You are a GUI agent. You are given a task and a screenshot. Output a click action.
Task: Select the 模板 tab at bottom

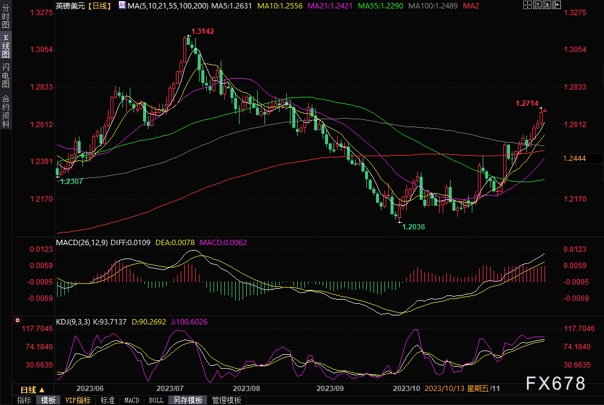click(x=49, y=400)
